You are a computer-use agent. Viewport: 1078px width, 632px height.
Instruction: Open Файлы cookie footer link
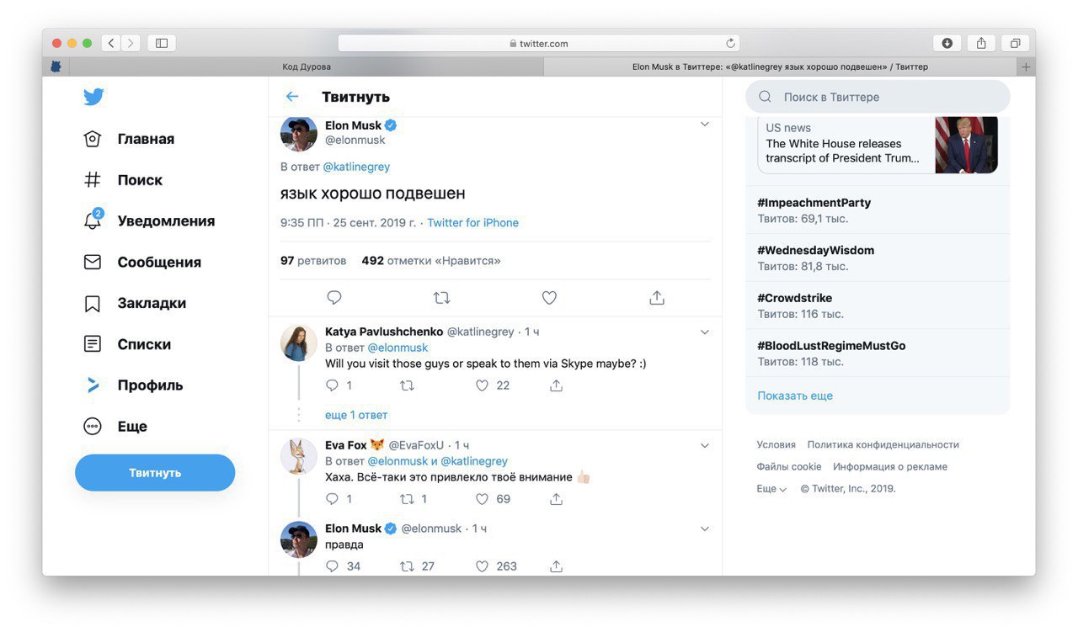coord(789,467)
